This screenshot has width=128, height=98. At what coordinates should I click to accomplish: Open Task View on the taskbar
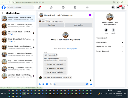[x=5, y=93]
